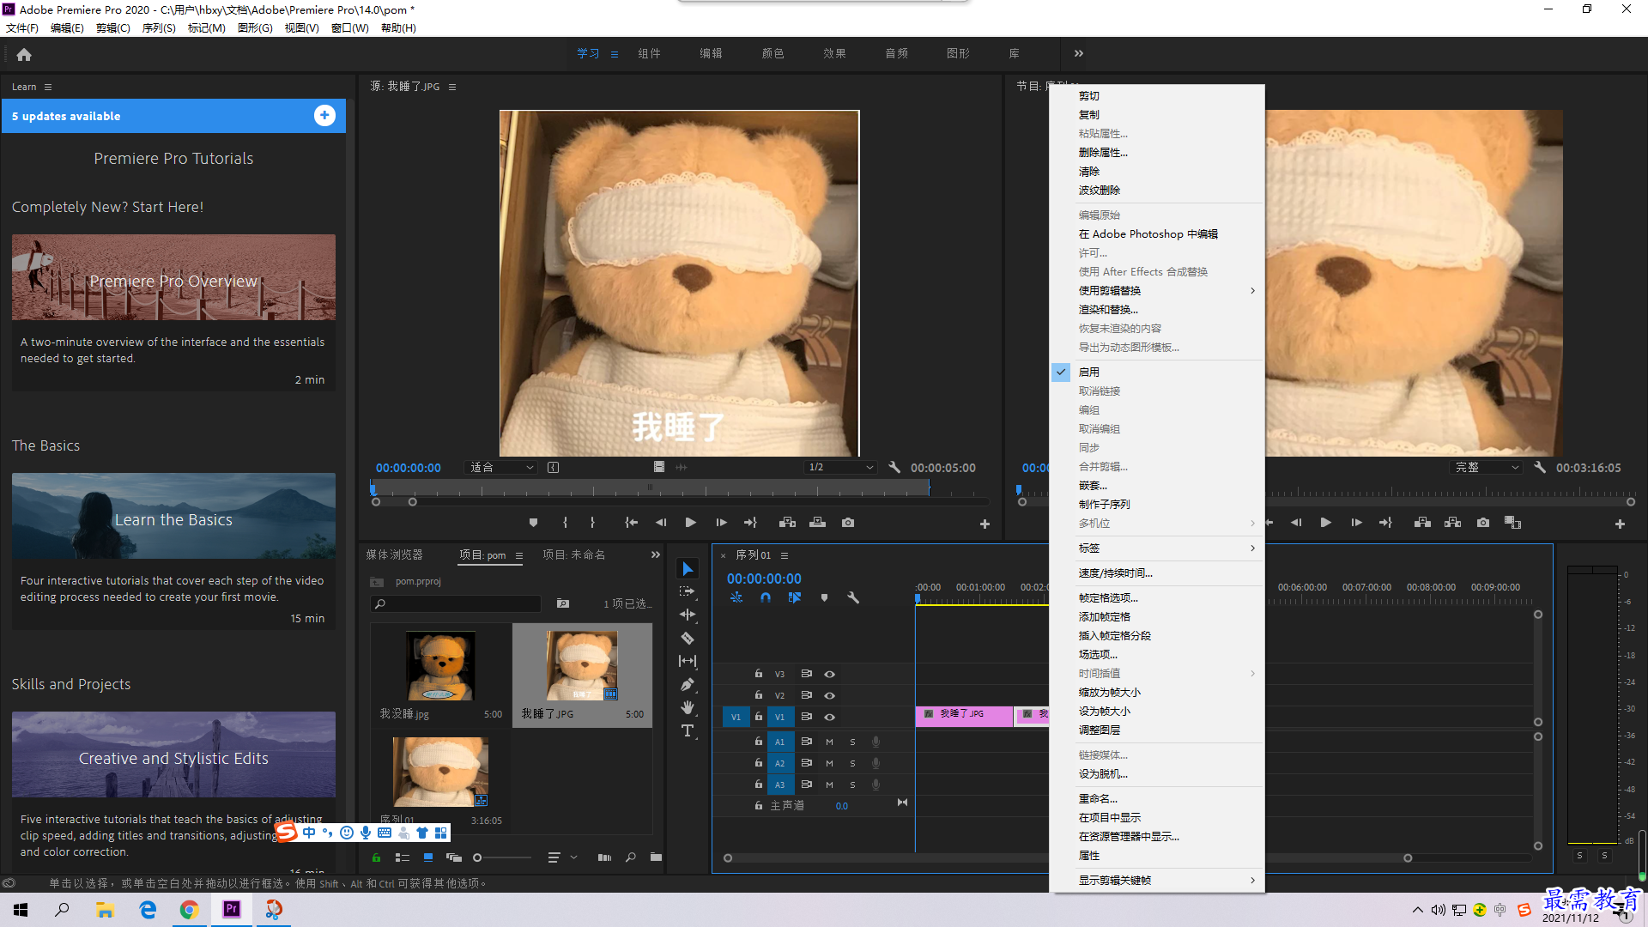Select 嵌套 from context menu
The height and width of the screenshot is (927, 1648).
pos(1157,485)
